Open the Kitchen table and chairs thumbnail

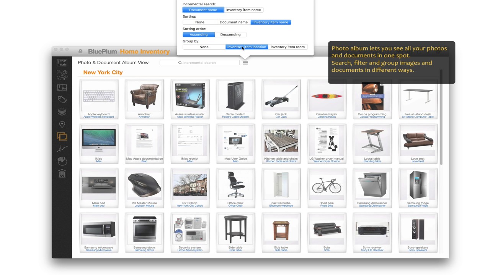tap(281, 141)
